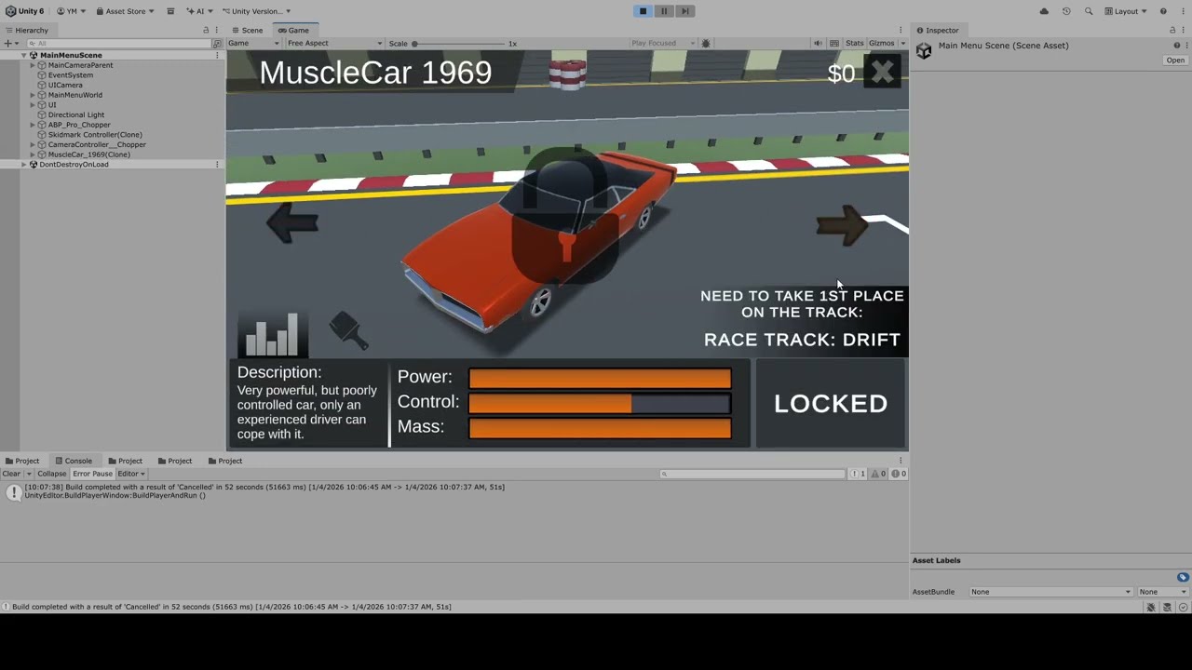This screenshot has width=1192, height=670.
Task: Close the car selection with X
Action: tap(883, 72)
